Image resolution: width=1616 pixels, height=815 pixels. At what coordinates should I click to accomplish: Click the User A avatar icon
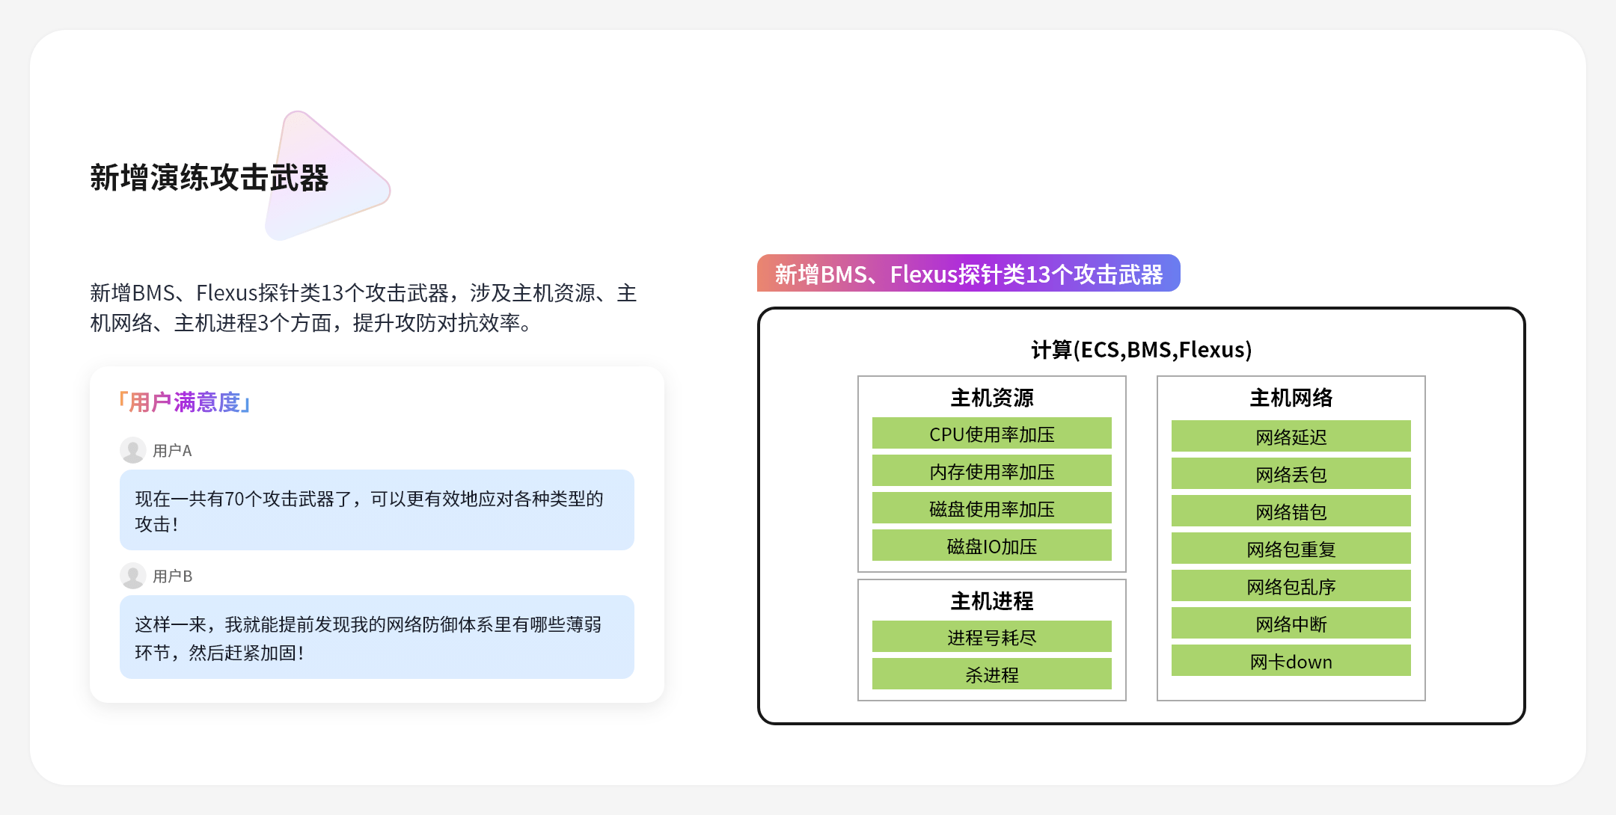(133, 450)
